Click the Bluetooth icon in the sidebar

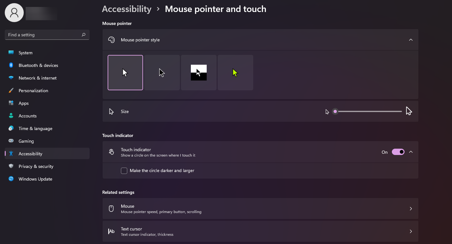(11, 65)
